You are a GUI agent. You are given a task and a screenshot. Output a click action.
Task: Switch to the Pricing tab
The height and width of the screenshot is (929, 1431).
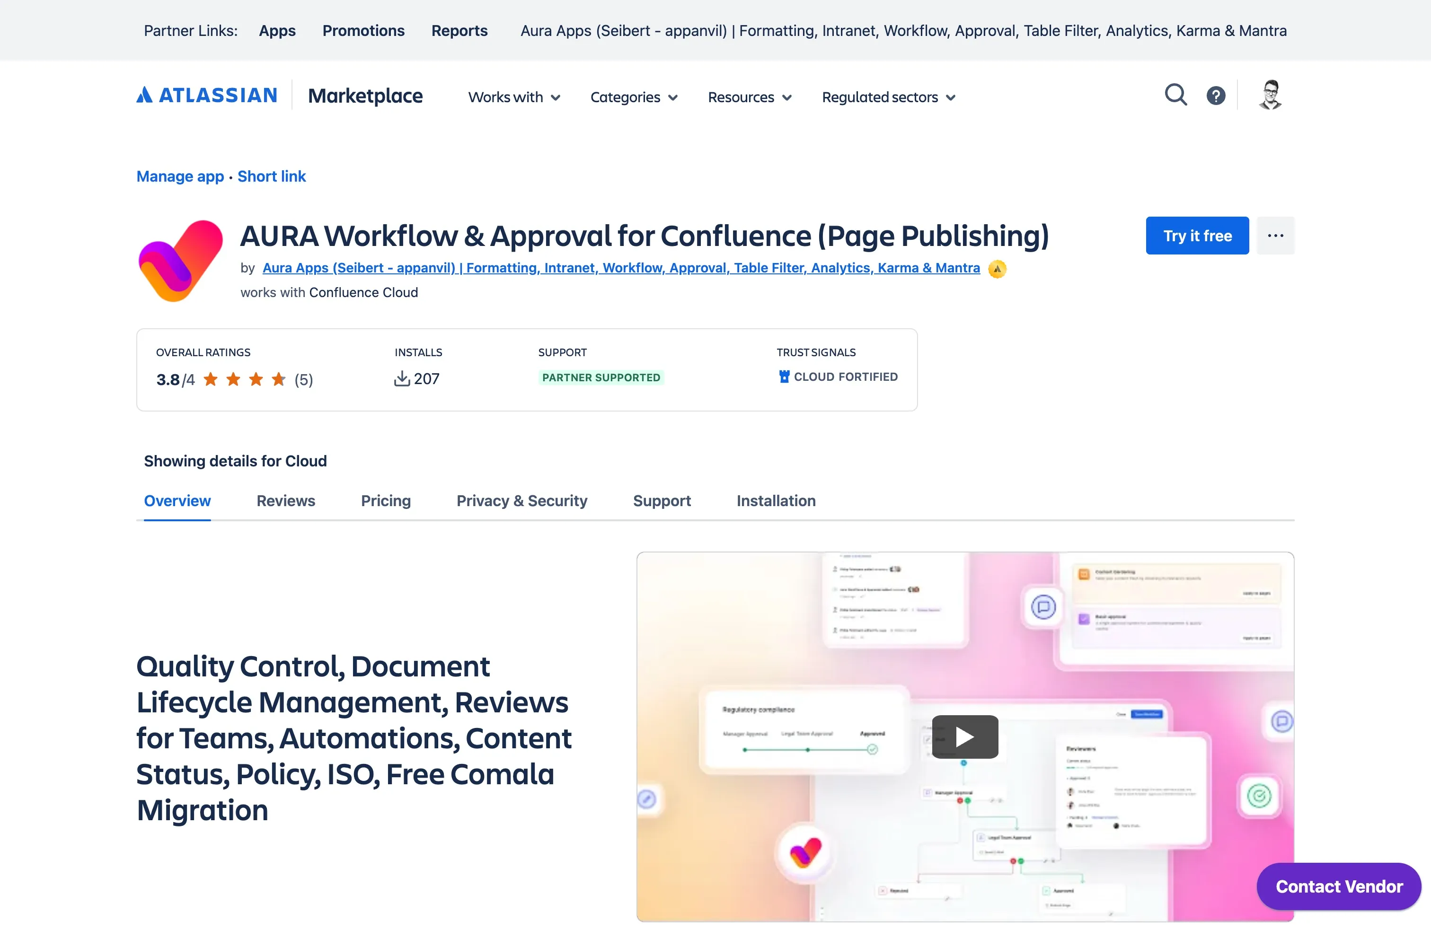pos(385,500)
